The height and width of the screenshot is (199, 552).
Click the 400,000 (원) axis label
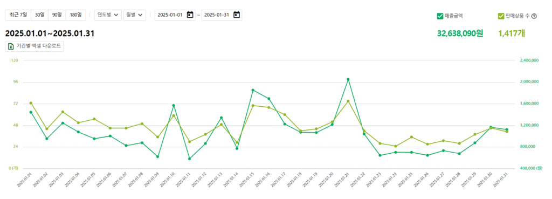point(531,168)
